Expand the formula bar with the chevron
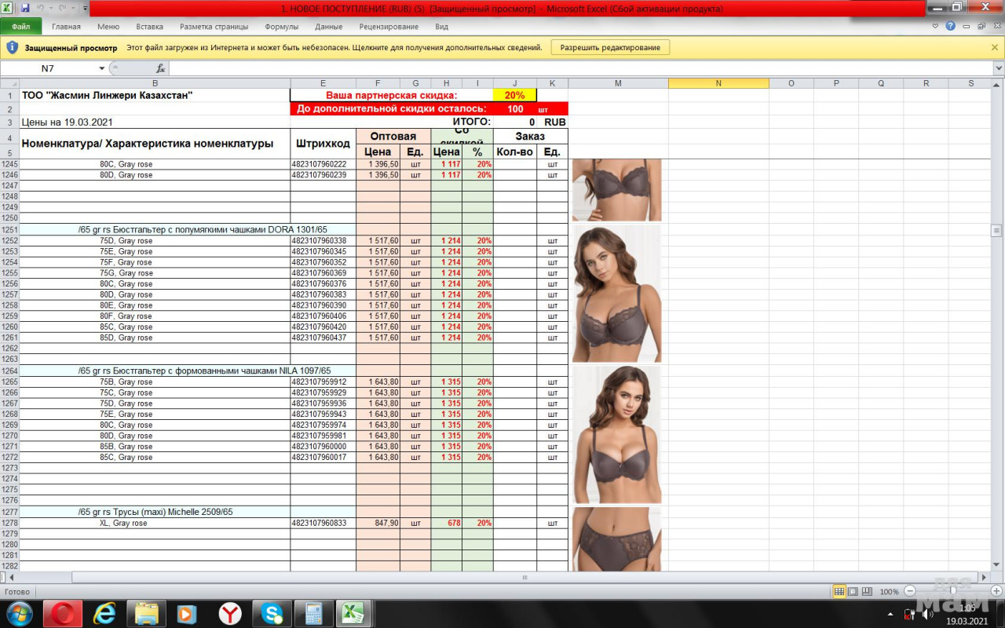Screen dimensions: 1005x628 coord(998,68)
